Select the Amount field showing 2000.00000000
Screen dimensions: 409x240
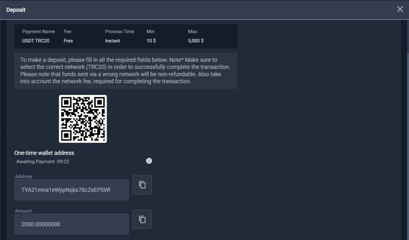click(71, 224)
